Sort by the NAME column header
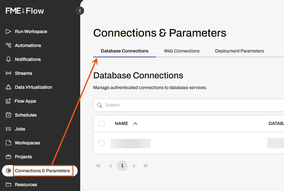 coord(122,124)
